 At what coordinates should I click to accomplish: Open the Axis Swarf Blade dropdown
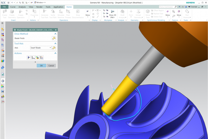tap(41, 48)
